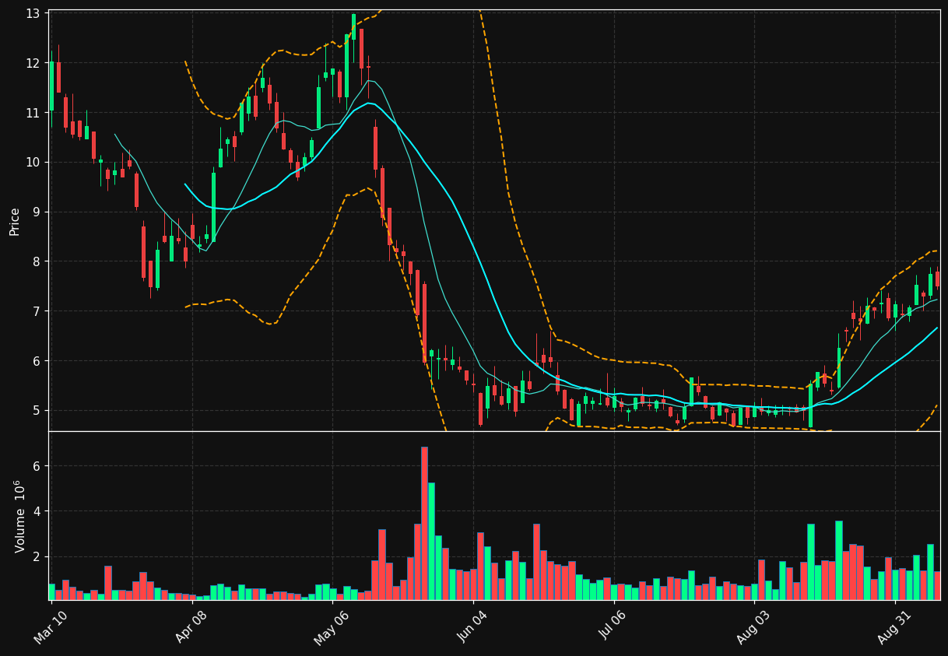
Task: Click price tick label 8
Action: pyautogui.click(x=37, y=261)
